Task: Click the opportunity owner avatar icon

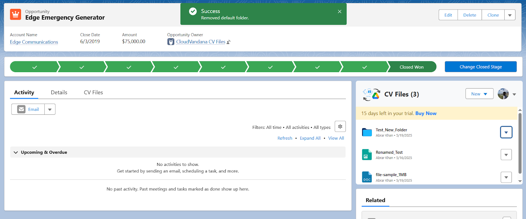Action: tap(171, 42)
